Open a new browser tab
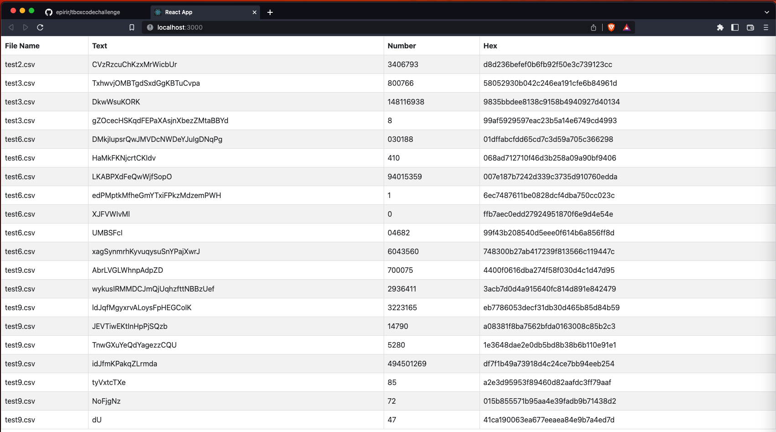Image resolution: width=776 pixels, height=432 pixels. [x=270, y=12]
